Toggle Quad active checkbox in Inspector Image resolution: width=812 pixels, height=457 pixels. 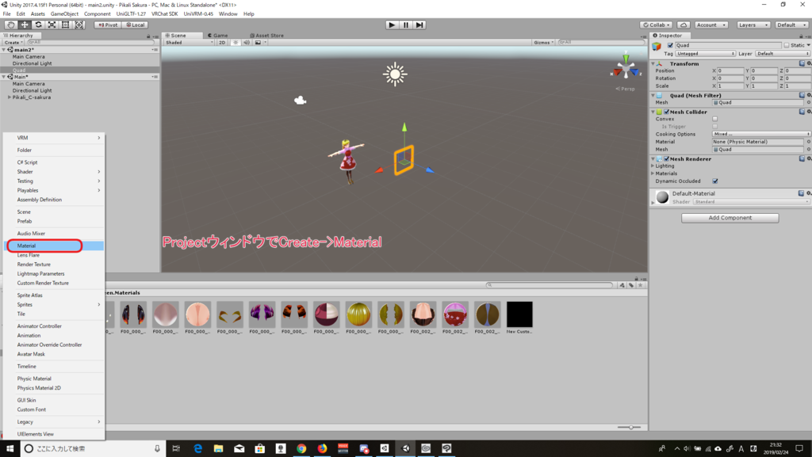tap(670, 45)
